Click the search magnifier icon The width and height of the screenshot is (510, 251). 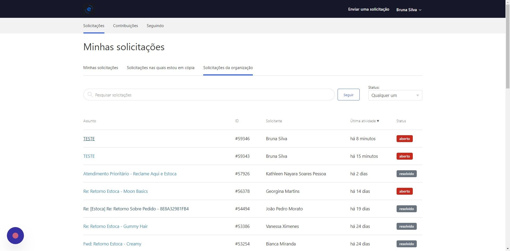tap(90, 95)
